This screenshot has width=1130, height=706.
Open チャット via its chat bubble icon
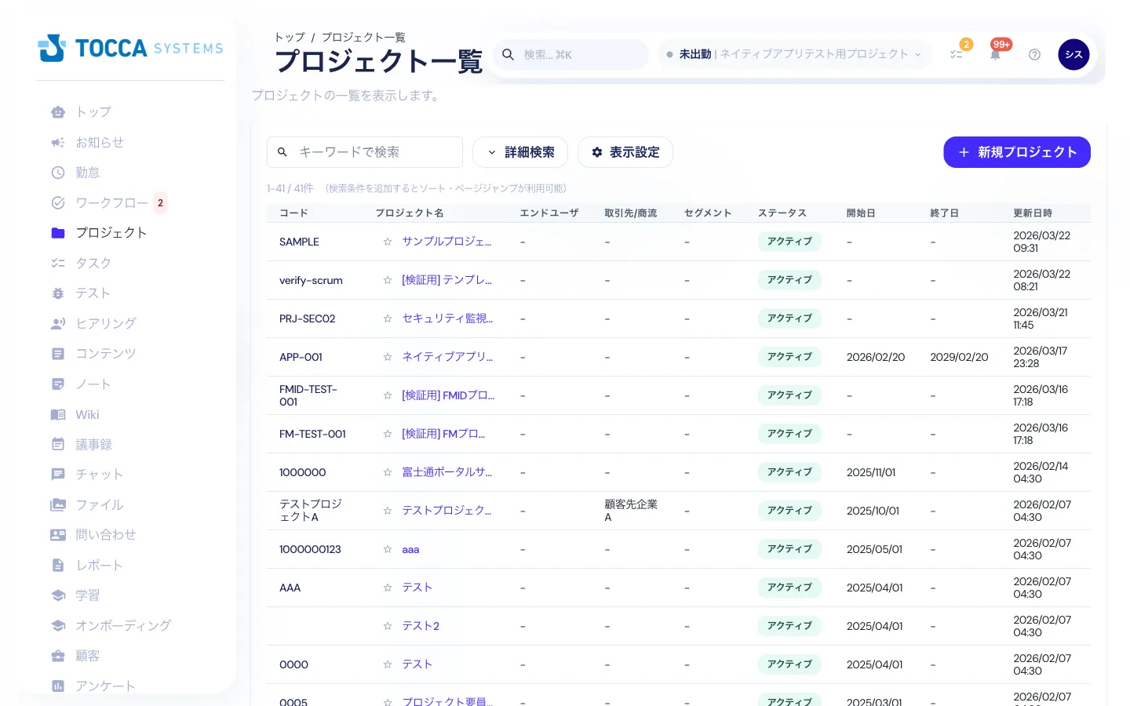point(58,474)
